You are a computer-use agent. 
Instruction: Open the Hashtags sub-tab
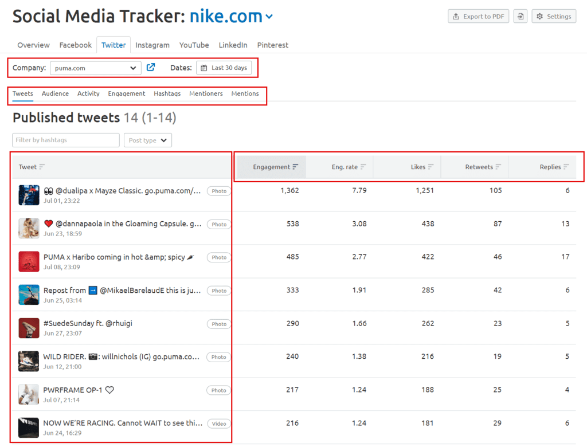click(167, 93)
